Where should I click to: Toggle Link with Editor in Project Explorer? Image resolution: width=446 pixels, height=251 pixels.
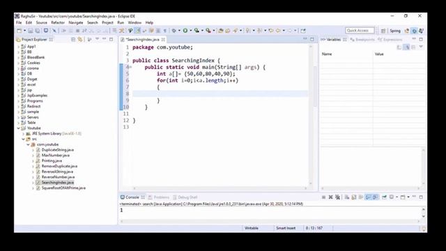tap(80, 40)
